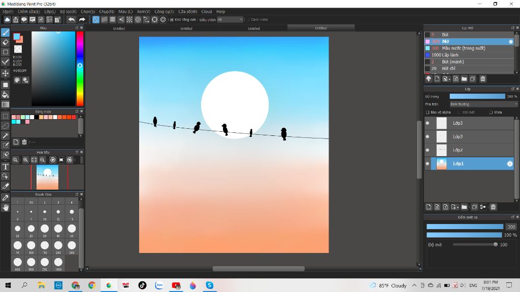This screenshot has height=292, width=520.
Task: Select the Move tool
Action: click(x=5, y=73)
